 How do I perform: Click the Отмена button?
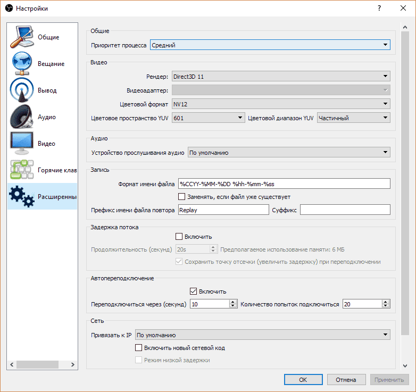coord(346,380)
